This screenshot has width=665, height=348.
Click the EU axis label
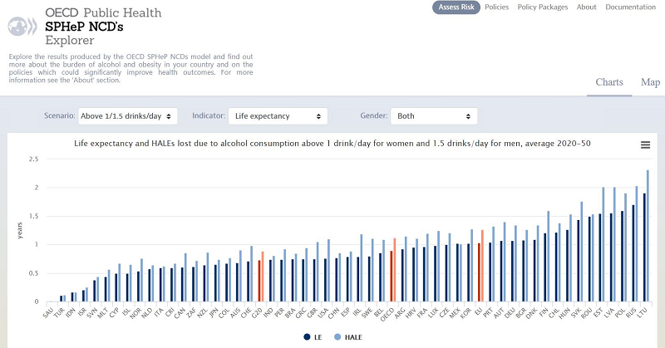[x=479, y=312]
